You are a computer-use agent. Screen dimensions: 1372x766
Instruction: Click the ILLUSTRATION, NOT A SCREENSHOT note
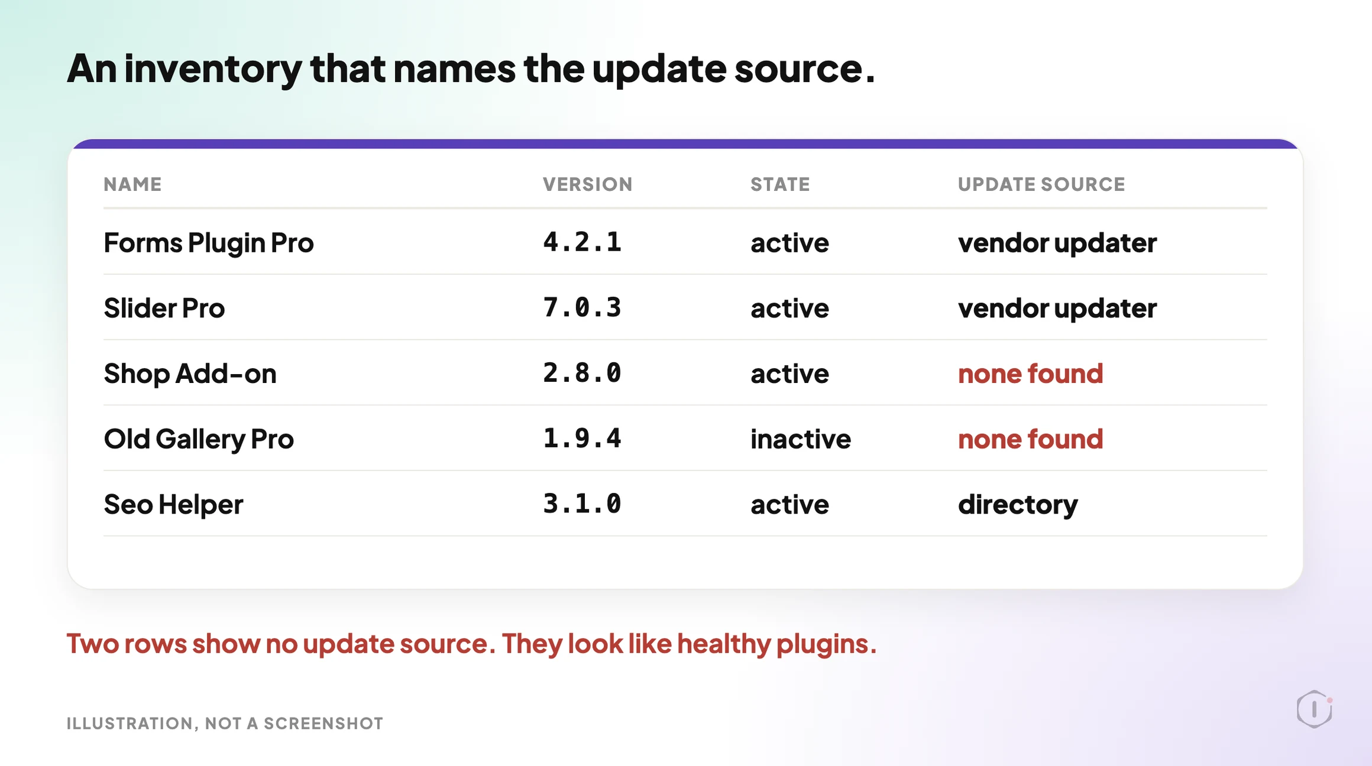(225, 723)
